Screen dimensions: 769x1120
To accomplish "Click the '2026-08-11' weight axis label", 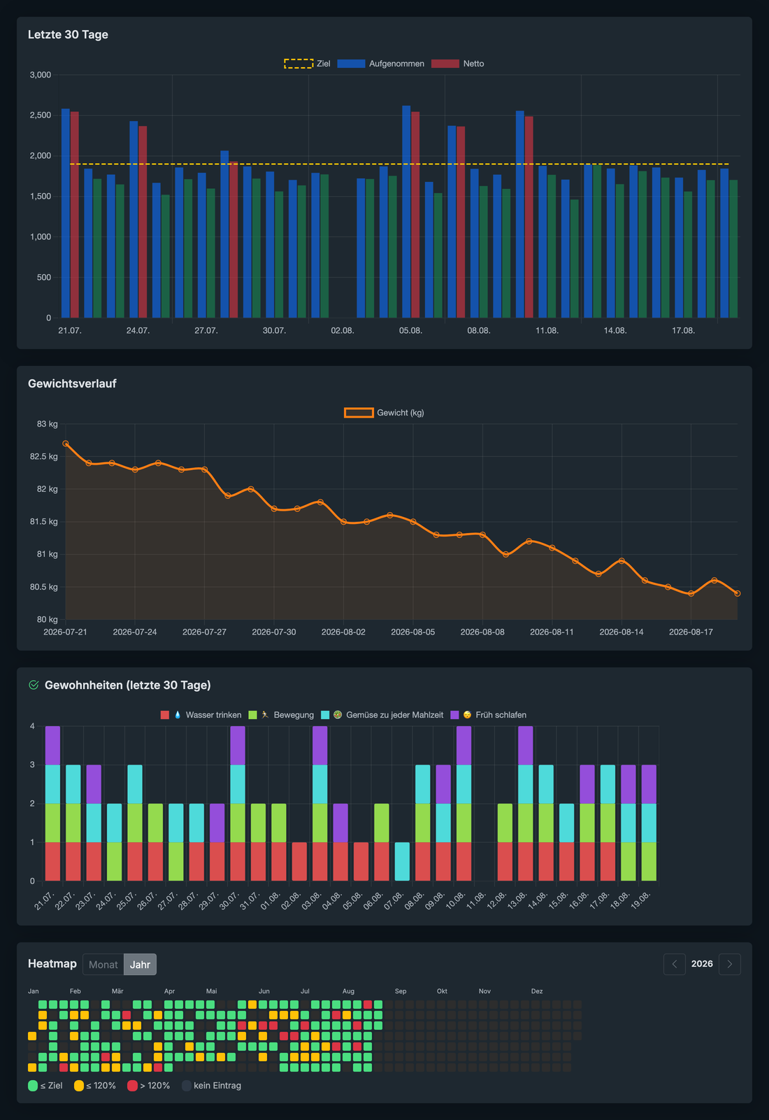I will [x=552, y=632].
